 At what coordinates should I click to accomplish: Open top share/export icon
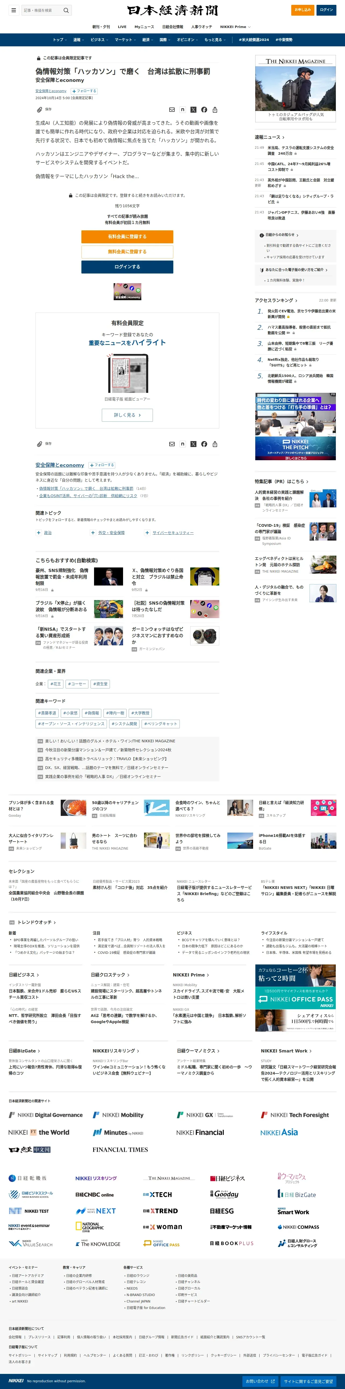215,109
